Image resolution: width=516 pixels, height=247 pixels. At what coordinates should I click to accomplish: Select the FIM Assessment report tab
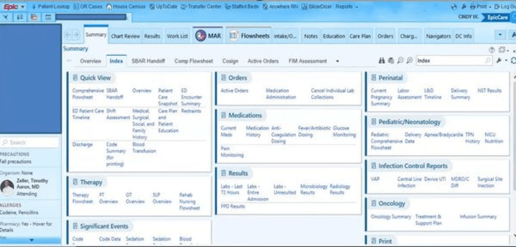coord(307,61)
